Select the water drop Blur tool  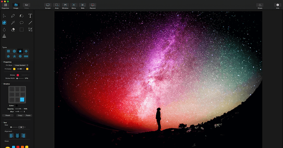(x=4, y=30)
